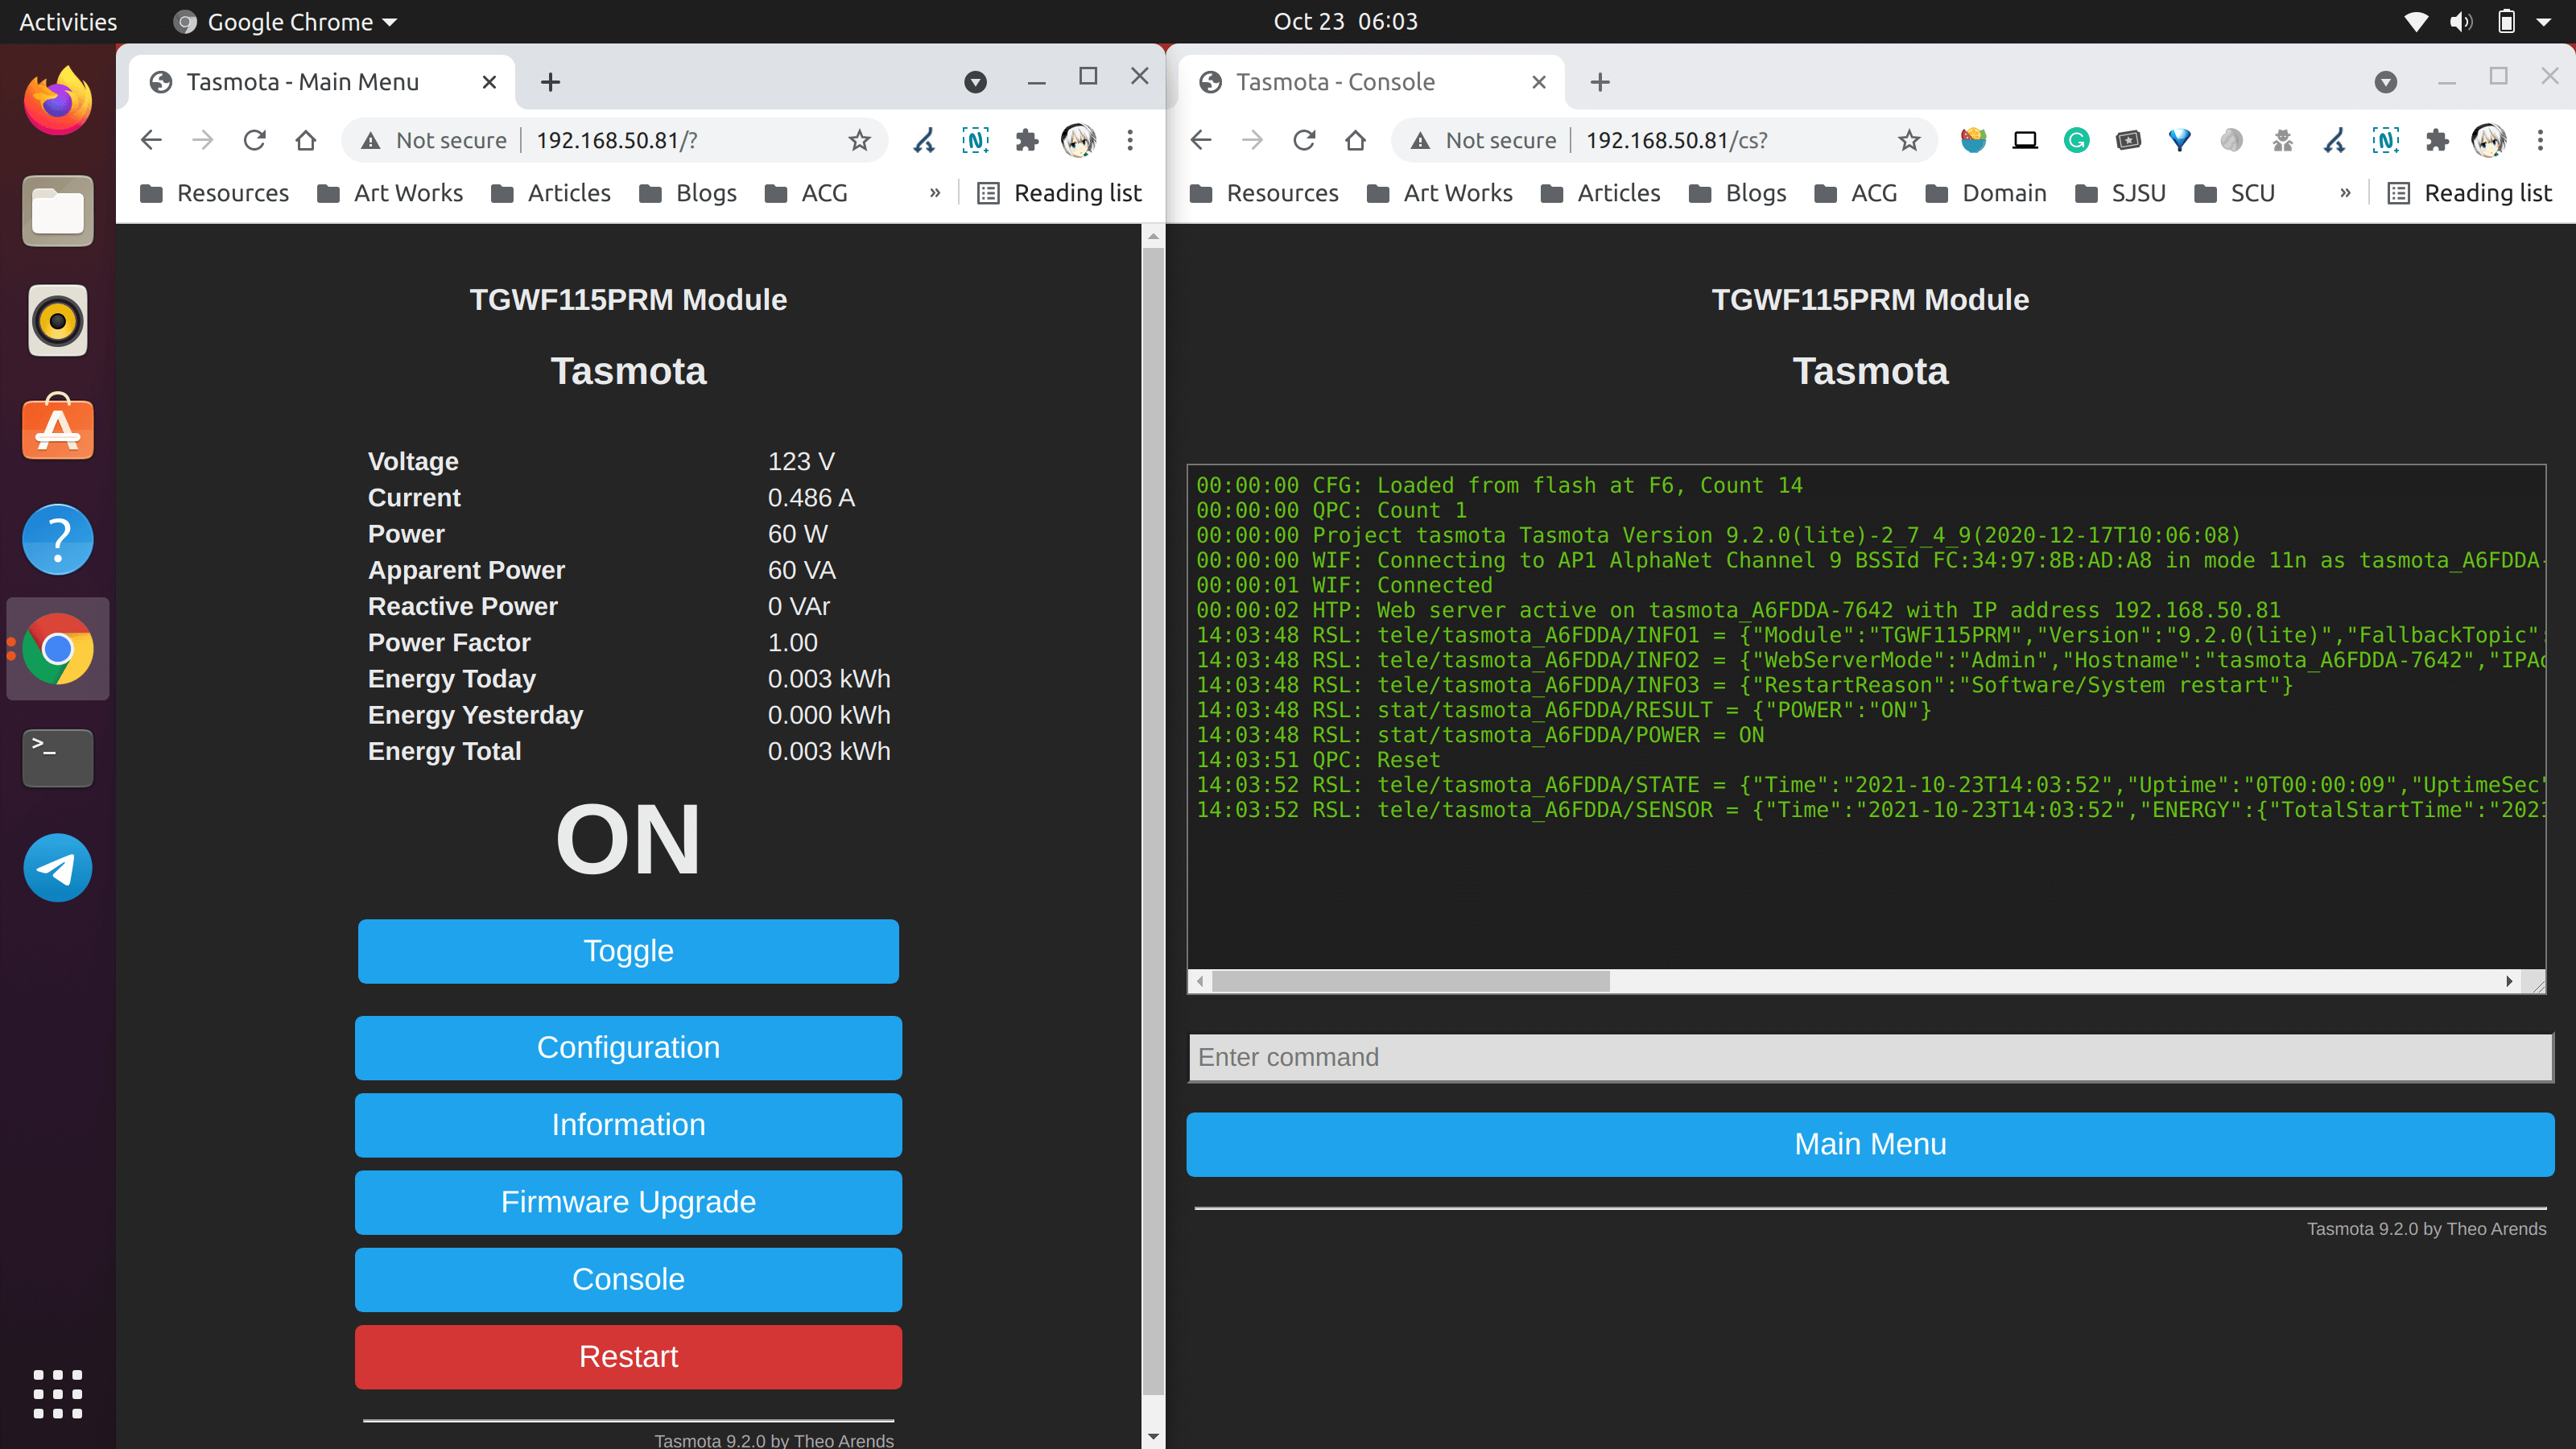Return via the Main Menu button
Screen dimensions: 2576x1449
(1869, 1144)
